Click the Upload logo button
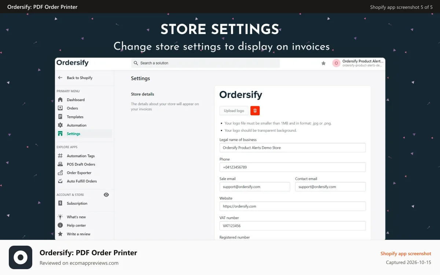This screenshot has width=440, height=275. click(x=234, y=111)
